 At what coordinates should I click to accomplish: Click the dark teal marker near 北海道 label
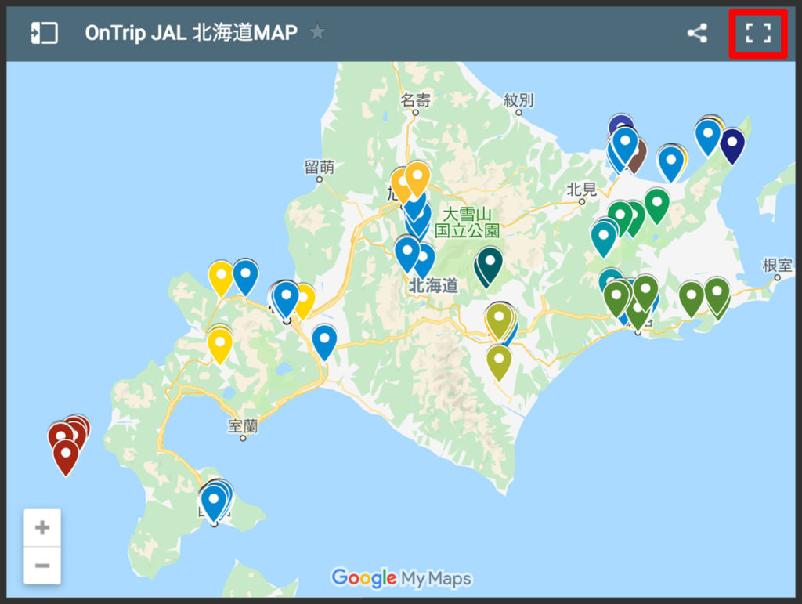click(488, 261)
